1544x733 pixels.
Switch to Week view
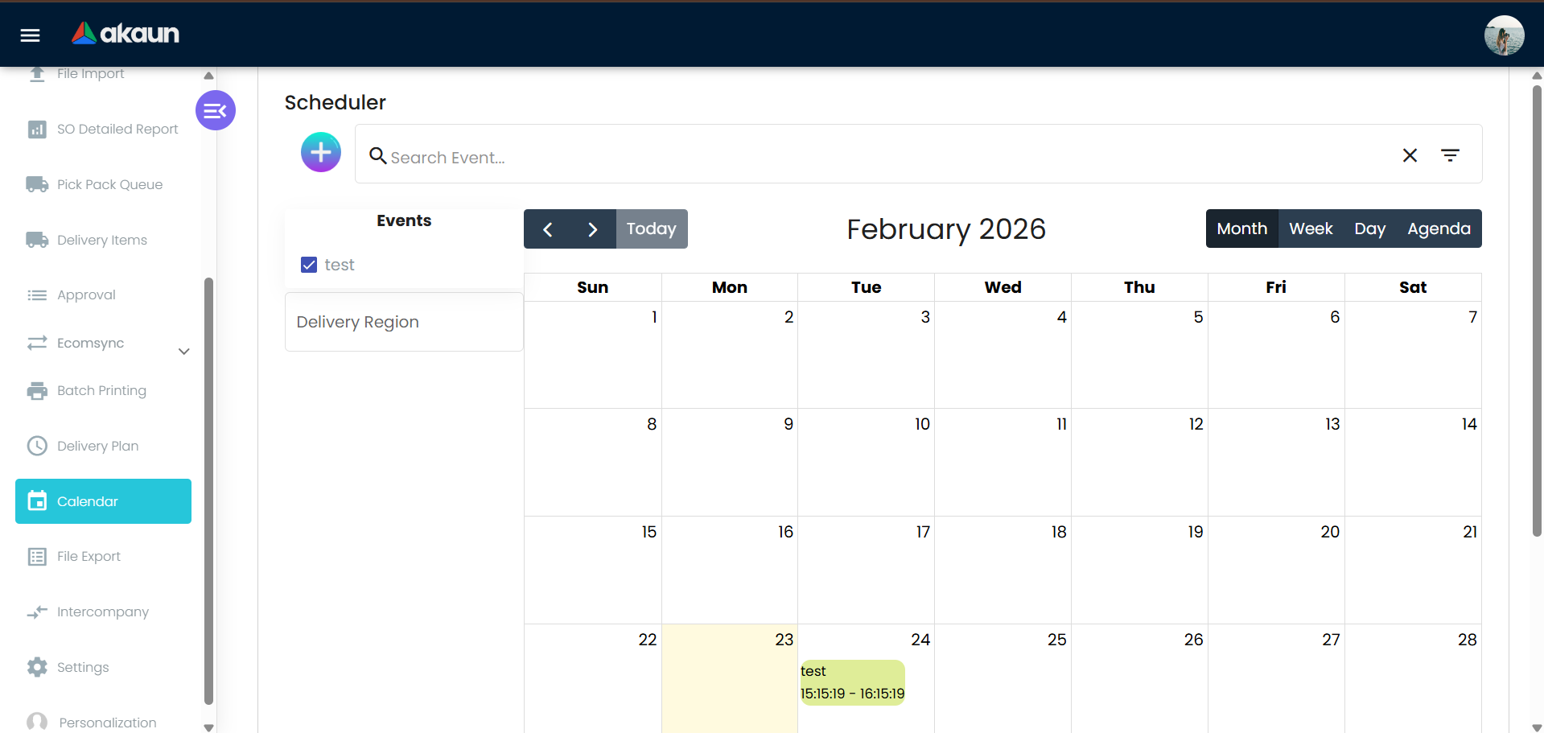tap(1310, 229)
